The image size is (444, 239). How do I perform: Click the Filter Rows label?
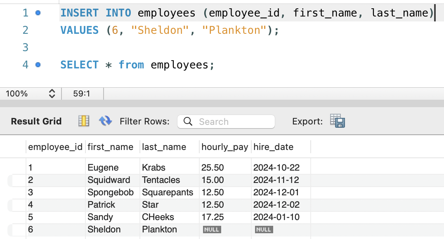(144, 121)
